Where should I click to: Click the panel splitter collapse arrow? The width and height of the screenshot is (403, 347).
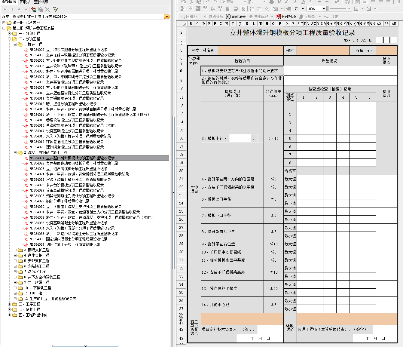pos(174,193)
